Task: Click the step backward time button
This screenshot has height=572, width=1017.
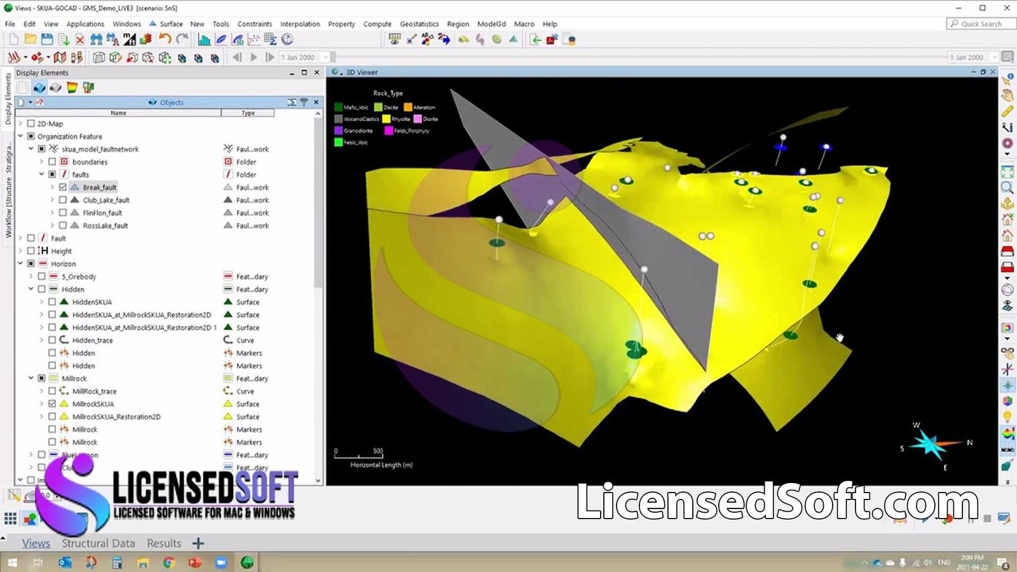Action: tap(237, 57)
